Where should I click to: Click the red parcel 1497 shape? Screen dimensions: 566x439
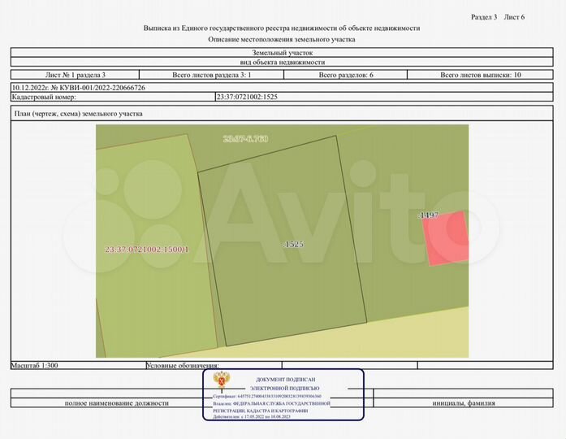447,241
